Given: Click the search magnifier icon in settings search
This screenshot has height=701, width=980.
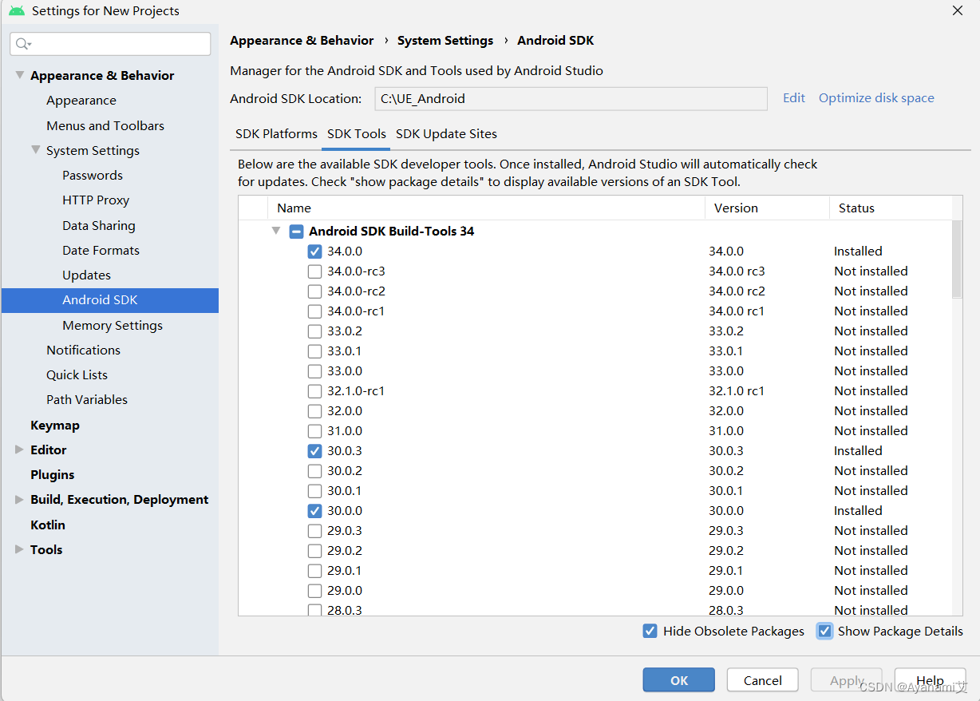Looking at the screenshot, I should coord(22,44).
